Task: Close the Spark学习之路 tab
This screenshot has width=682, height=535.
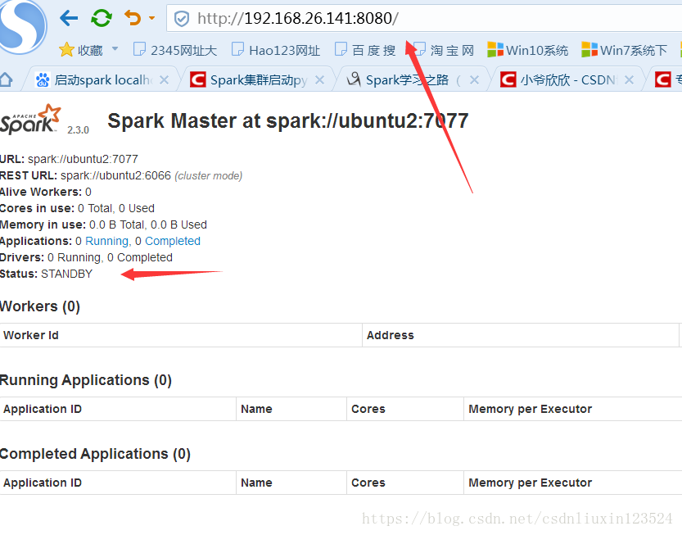Action: tap(475, 79)
